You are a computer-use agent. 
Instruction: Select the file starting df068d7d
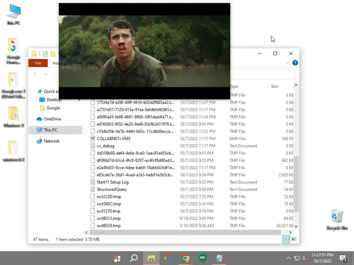click(x=192, y=160)
